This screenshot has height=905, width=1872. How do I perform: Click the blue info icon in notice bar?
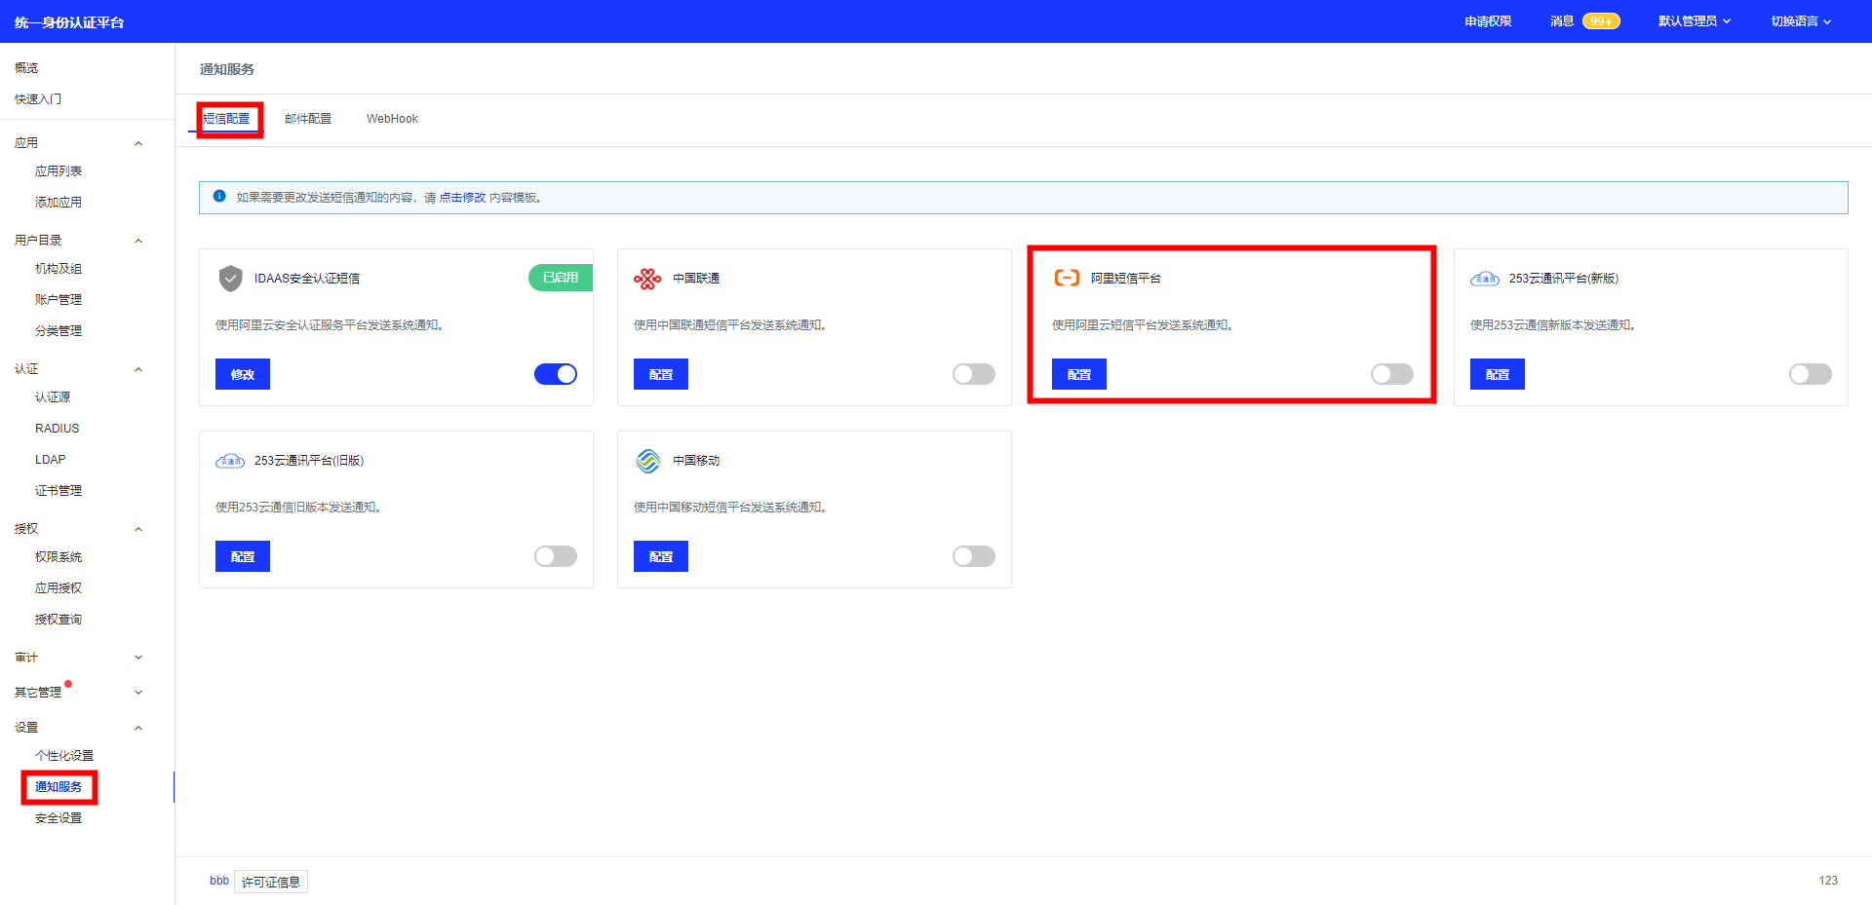click(x=219, y=196)
